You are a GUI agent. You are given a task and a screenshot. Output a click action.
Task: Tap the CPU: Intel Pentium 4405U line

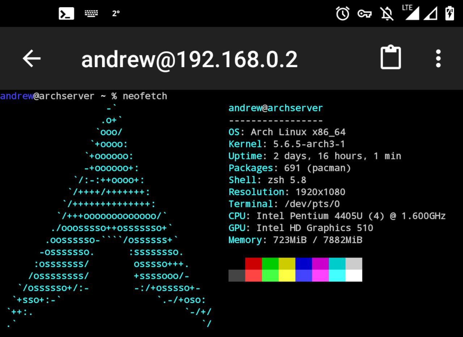[337, 216]
